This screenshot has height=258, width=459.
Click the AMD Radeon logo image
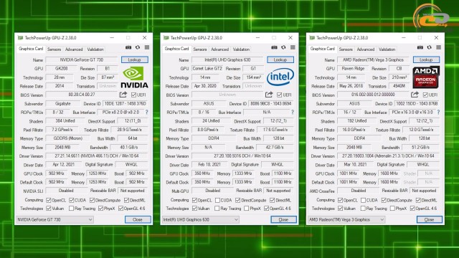point(426,77)
